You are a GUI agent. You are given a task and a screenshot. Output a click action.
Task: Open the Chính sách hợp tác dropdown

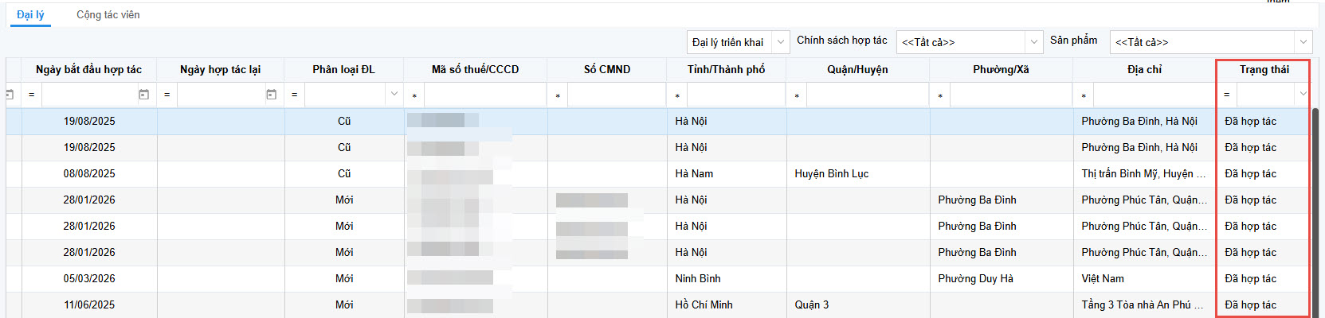pyautogui.click(x=1034, y=42)
